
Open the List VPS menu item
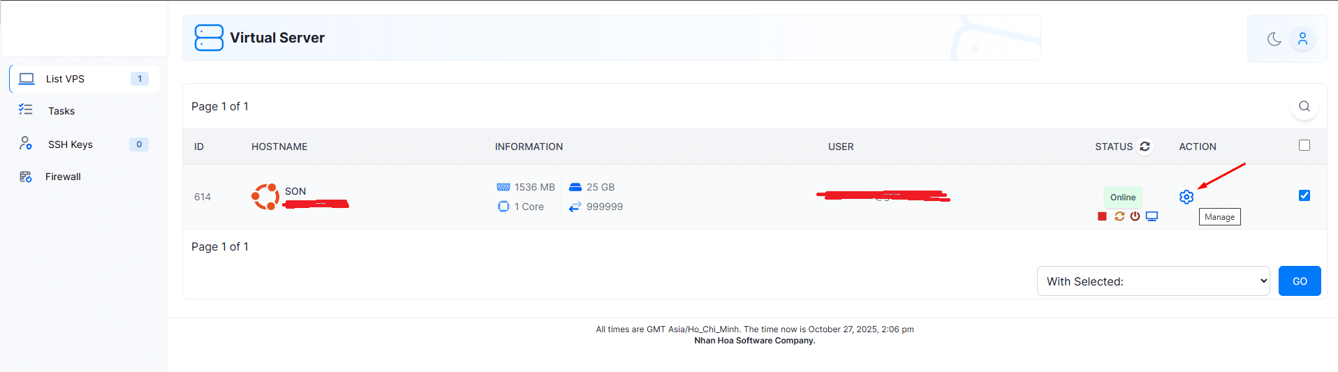[65, 79]
